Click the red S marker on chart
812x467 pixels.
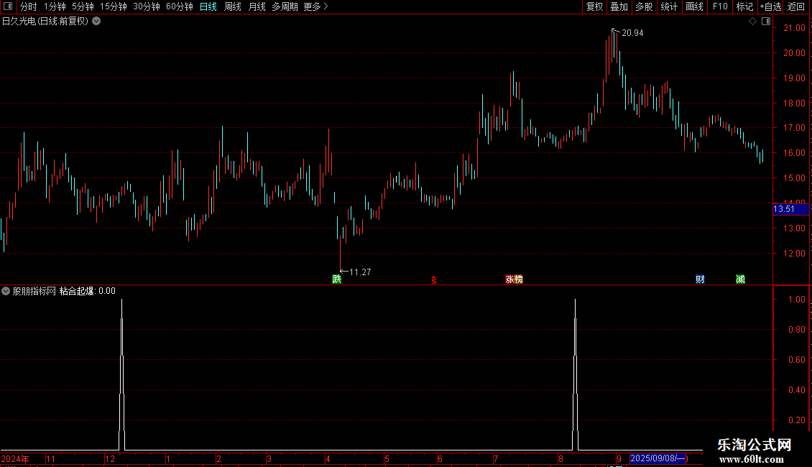point(434,280)
